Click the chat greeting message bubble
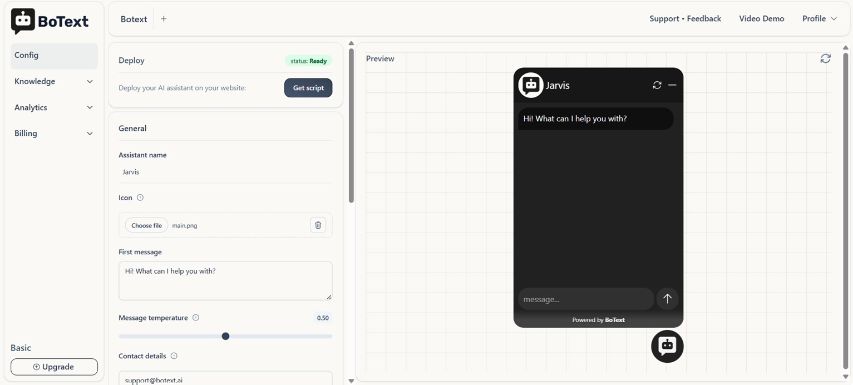The height and width of the screenshot is (385, 853). click(x=595, y=119)
